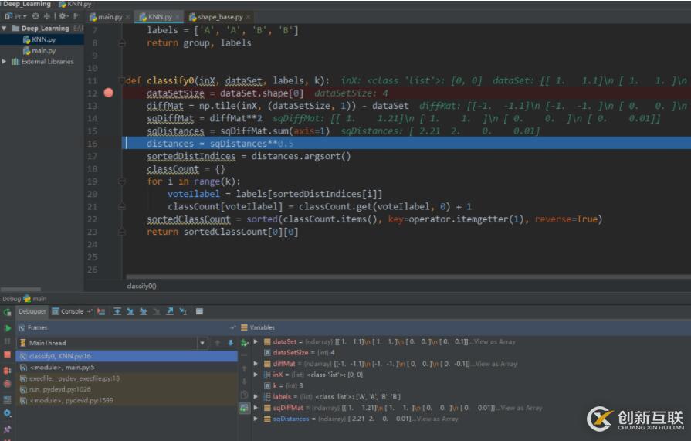Open the Project panel settings gear
Viewport: 691px width, 441px height.
63,16
